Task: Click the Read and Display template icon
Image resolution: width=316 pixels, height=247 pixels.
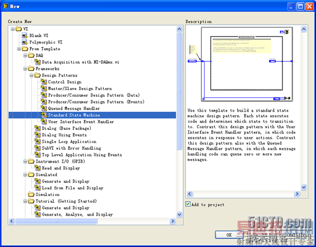Action: coord(38,168)
